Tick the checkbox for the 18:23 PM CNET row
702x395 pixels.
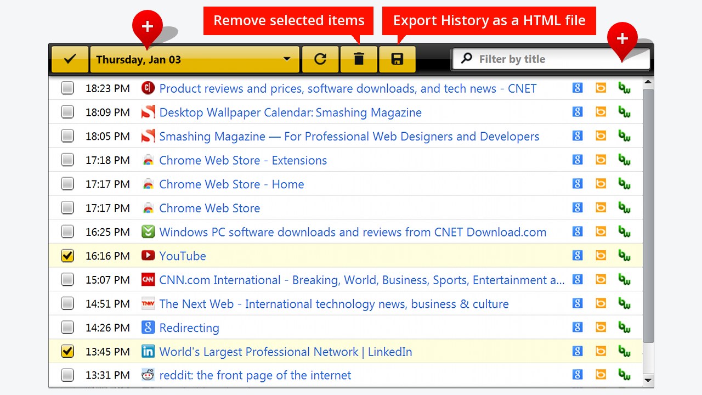[67, 88]
